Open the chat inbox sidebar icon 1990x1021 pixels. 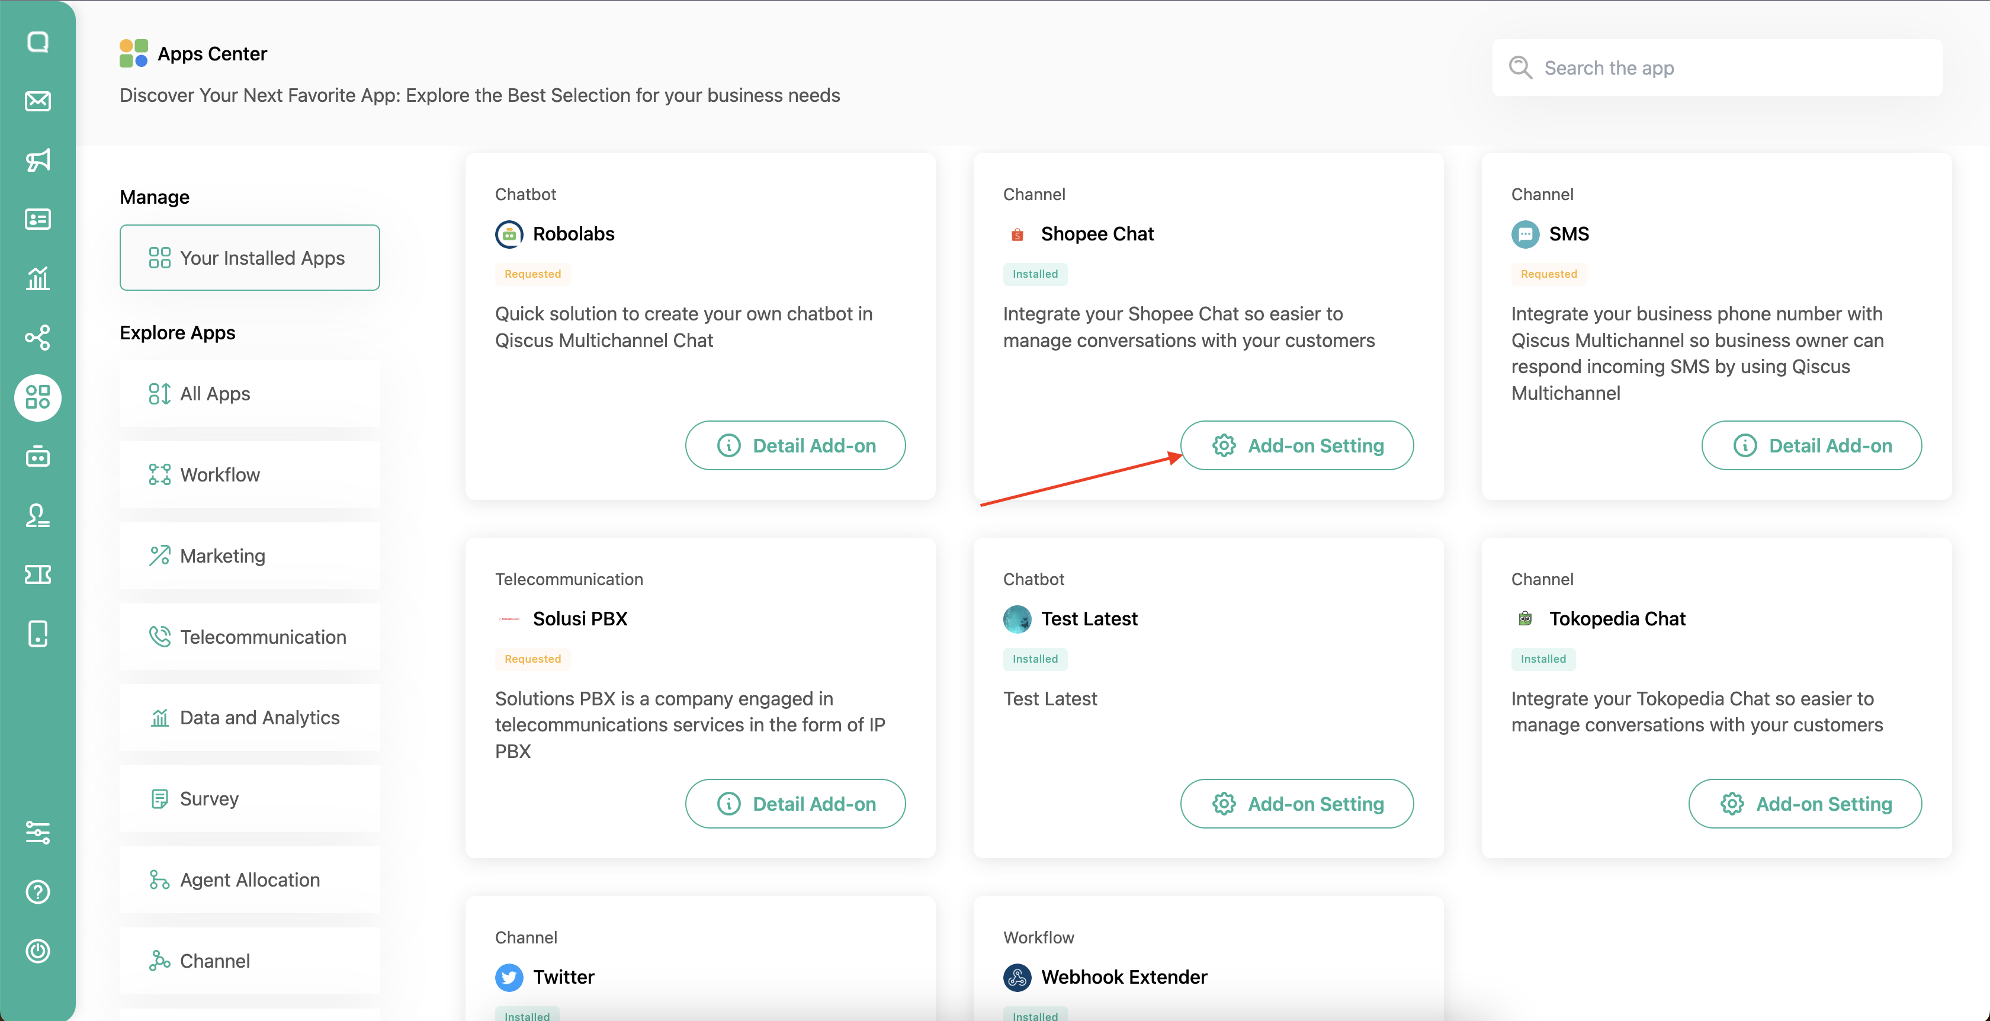pos(38,41)
